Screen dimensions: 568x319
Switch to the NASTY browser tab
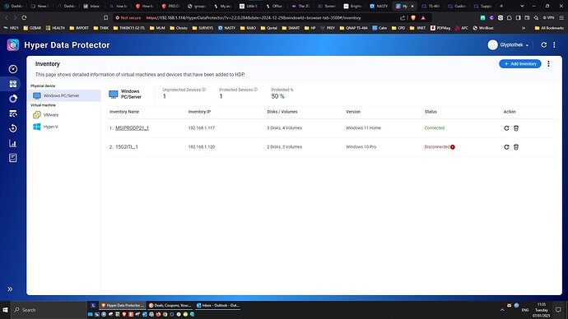pyautogui.click(x=379, y=6)
